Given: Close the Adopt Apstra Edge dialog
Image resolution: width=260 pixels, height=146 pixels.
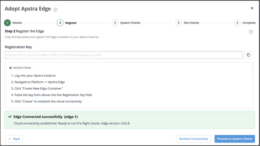Looking at the screenshot, I should point(252,8).
